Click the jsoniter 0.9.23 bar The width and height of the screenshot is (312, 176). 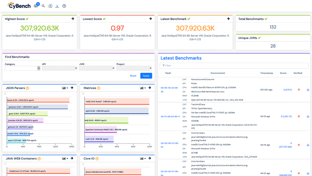click(25, 120)
